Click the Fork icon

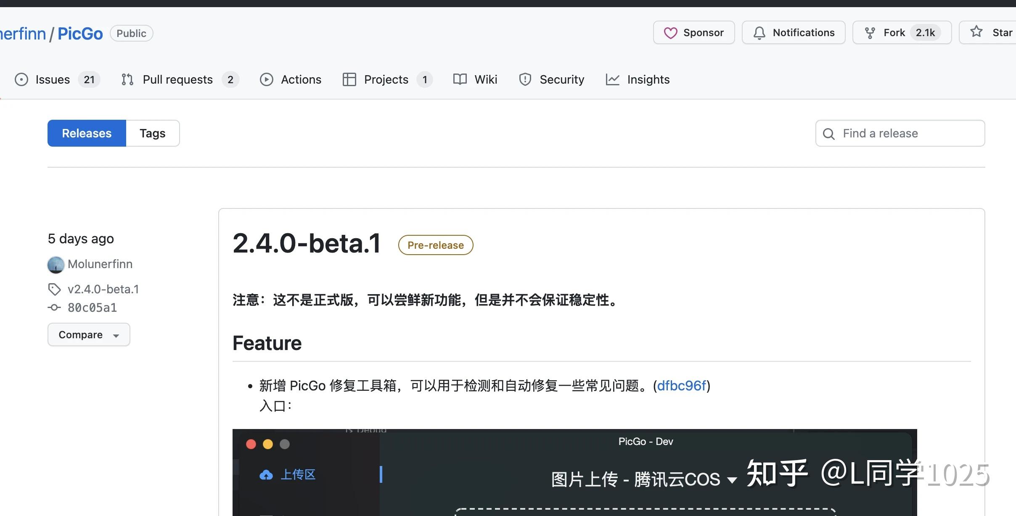click(x=870, y=33)
